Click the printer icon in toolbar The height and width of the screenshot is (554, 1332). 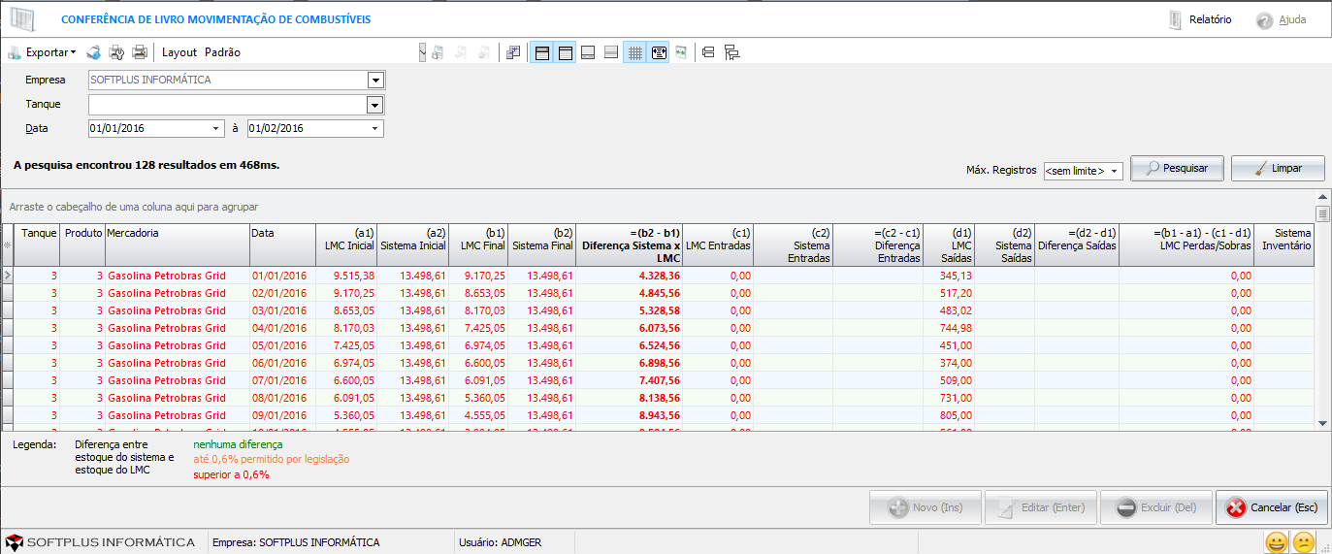click(140, 52)
